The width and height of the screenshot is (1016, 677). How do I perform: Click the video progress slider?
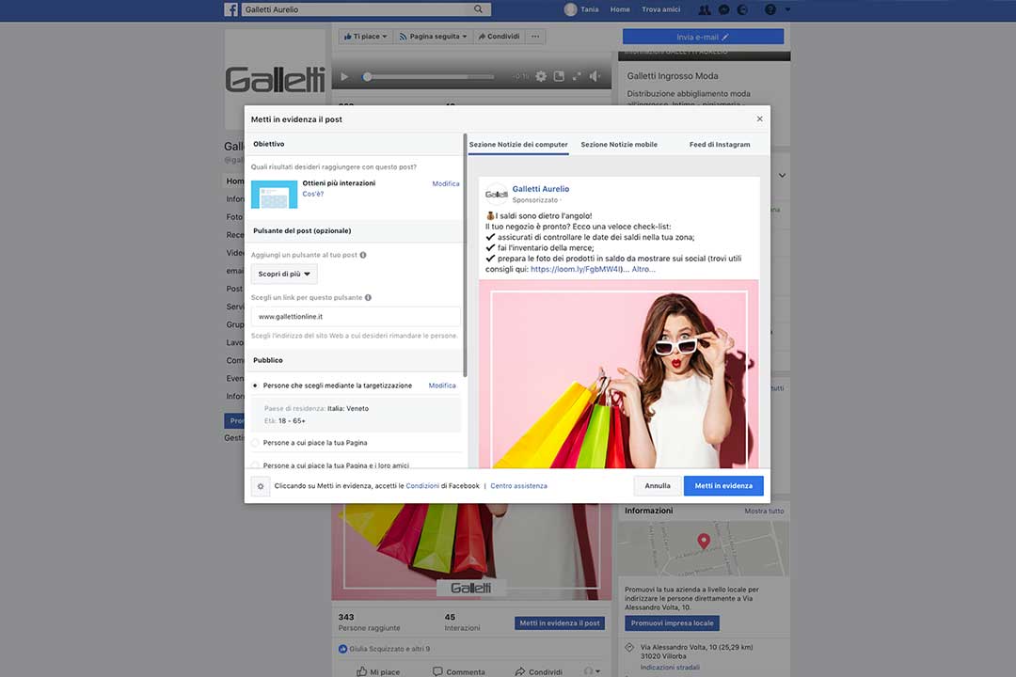428,76
